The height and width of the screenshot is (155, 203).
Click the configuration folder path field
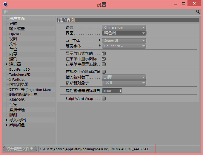pos(119,149)
